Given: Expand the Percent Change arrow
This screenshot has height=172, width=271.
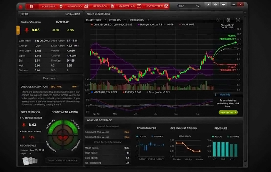Looking at the screenshot, I should tap(21, 131).
